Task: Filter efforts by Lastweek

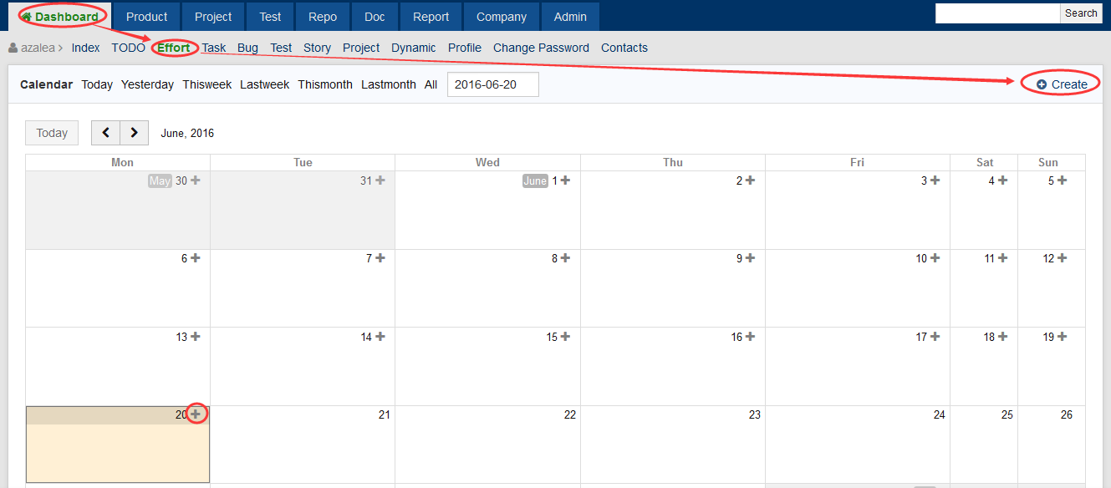Action: (265, 84)
